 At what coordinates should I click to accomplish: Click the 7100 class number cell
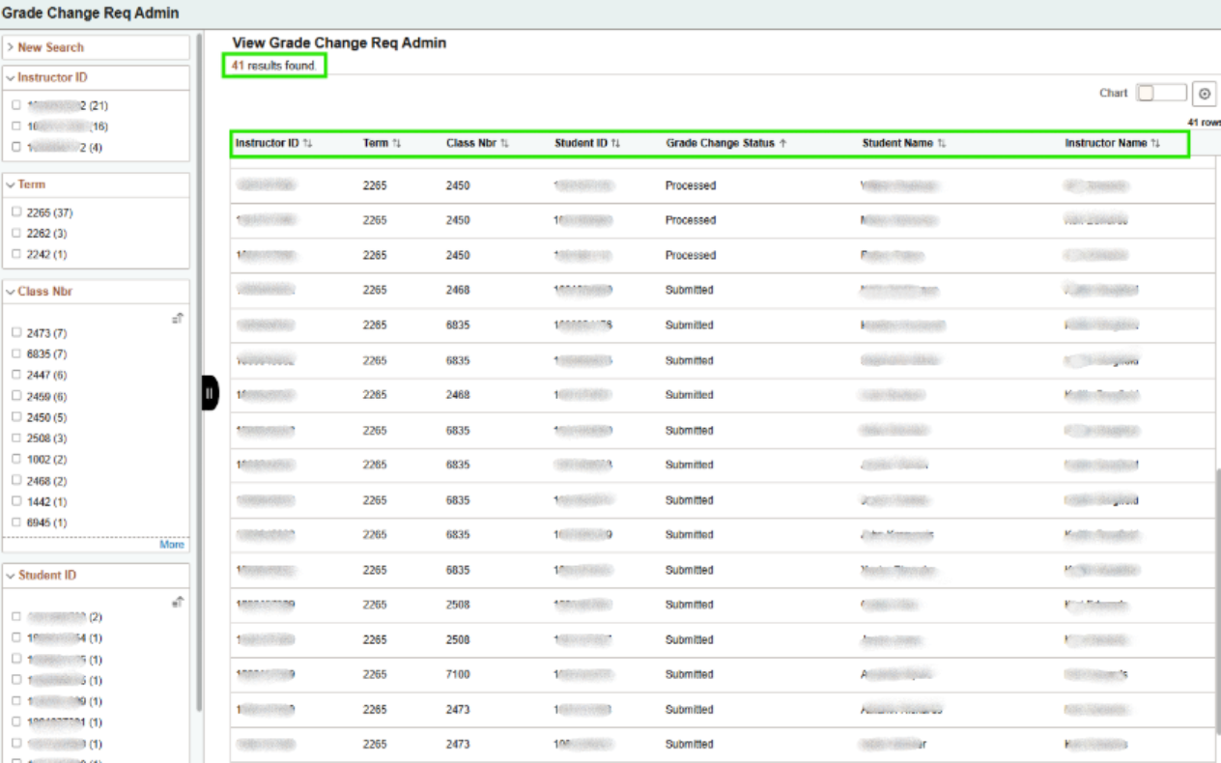click(x=458, y=674)
